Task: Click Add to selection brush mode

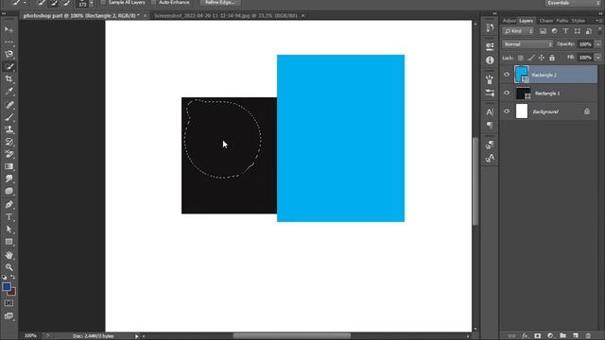Action: [x=54, y=3]
